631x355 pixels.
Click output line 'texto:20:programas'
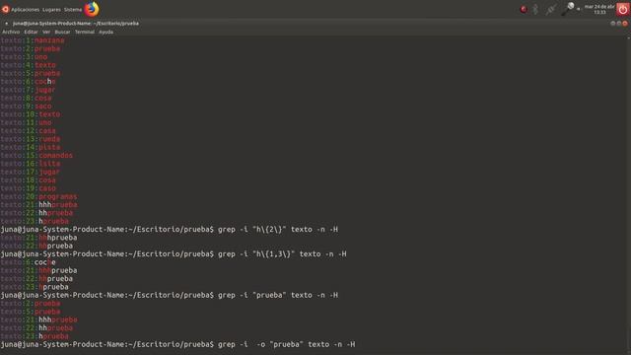[38, 196]
